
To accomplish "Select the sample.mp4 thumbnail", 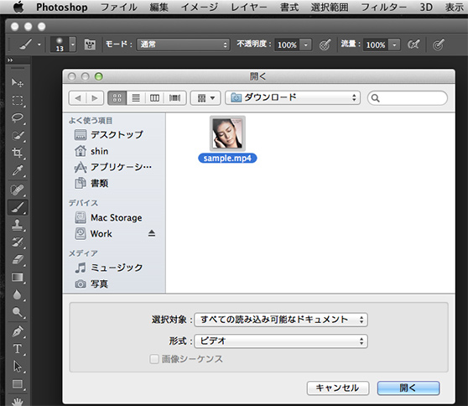I will point(227,133).
